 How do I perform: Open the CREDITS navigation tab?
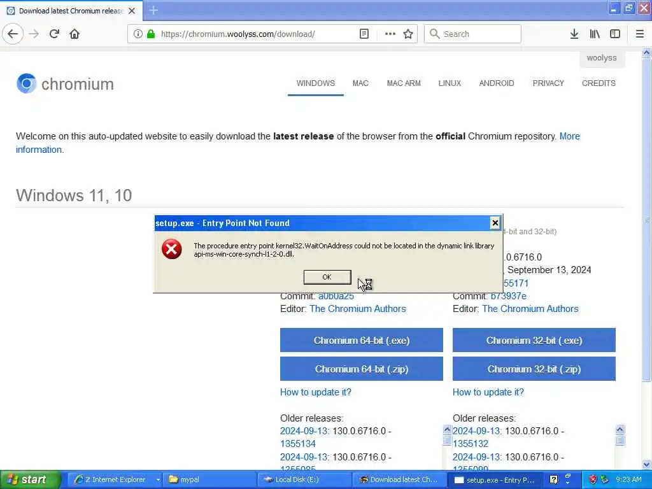coord(599,83)
